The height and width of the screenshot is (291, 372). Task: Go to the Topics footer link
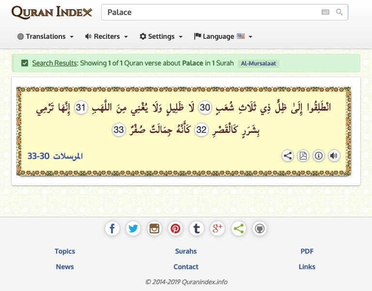coord(65,251)
